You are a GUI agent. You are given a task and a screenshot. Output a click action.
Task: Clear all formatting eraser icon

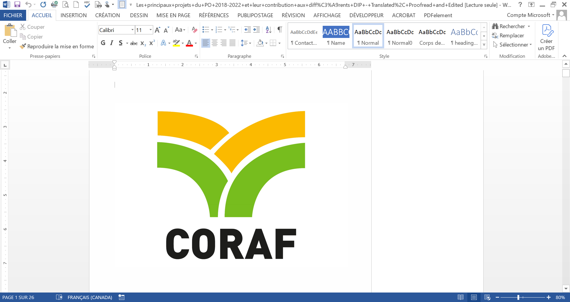pyautogui.click(x=194, y=30)
